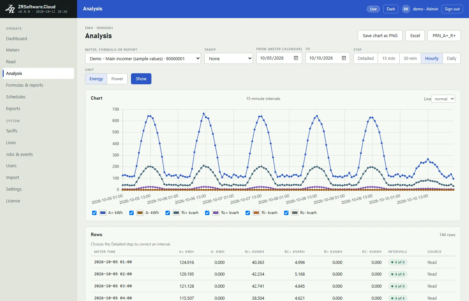This screenshot has width=469, height=301.
Task: Select the Detailed step option
Action: click(365, 58)
